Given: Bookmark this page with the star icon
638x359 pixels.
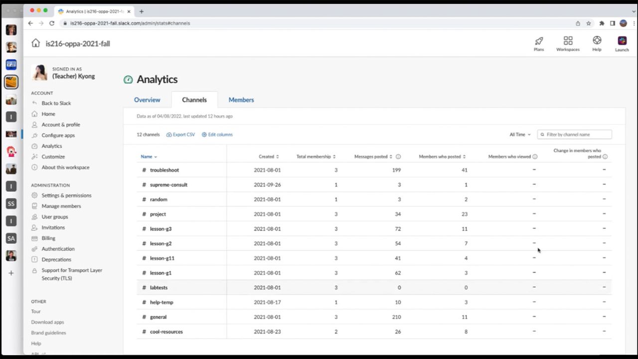Looking at the screenshot, I should coord(589,23).
